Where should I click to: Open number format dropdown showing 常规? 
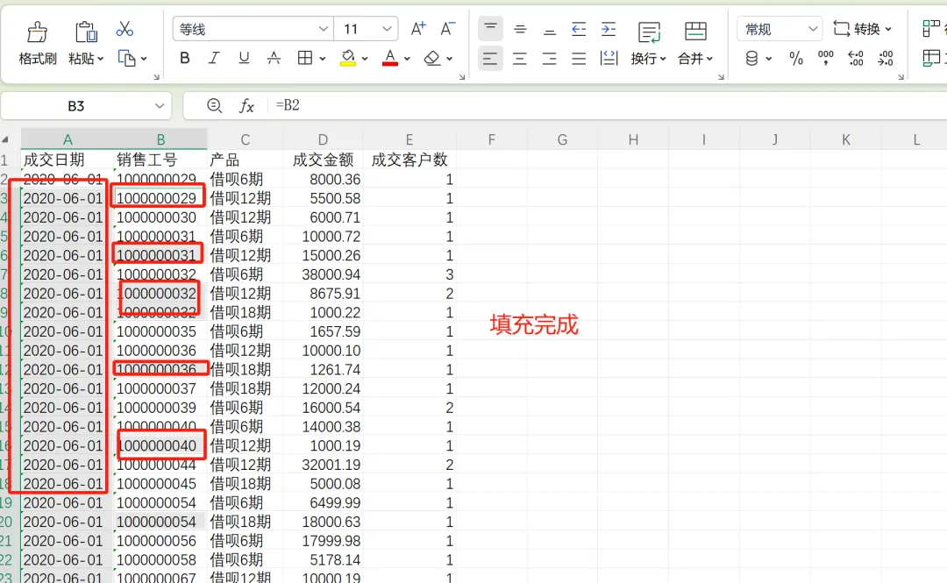780,29
